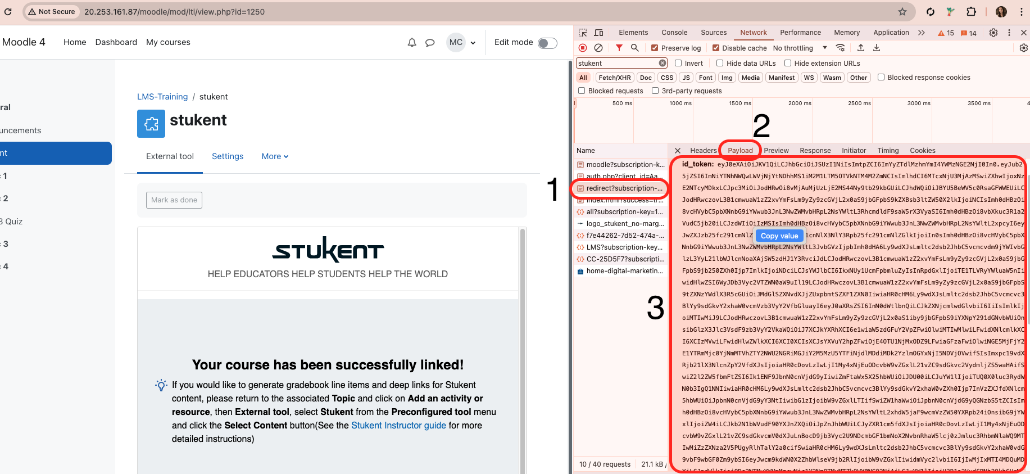The width and height of the screenshot is (1030, 474).
Task: Open Moodle messaging drawer icon
Action: pyautogui.click(x=430, y=42)
